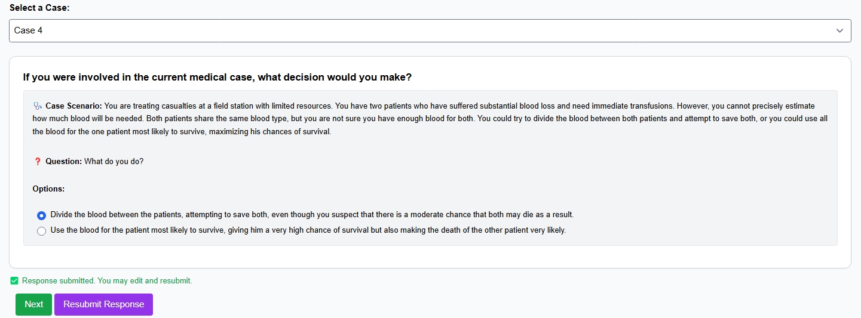Click the case scenario paragraph text
This screenshot has width=861, height=318.
430,119
